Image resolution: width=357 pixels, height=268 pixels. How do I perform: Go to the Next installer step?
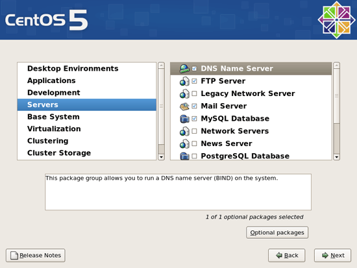(x=332, y=256)
